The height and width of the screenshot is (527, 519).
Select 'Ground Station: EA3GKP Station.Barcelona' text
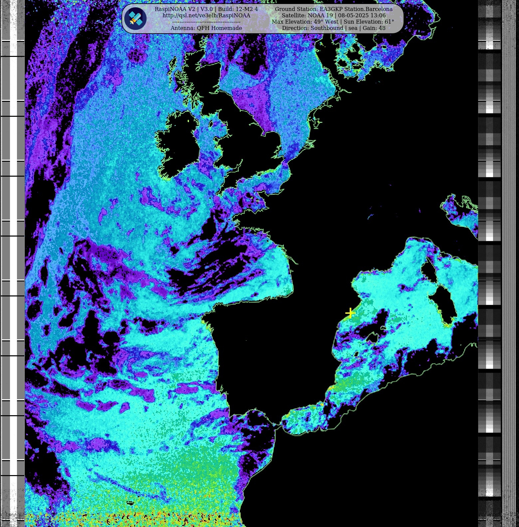(334, 9)
